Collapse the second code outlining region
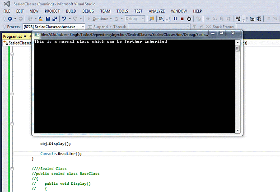Viewport: 280px width, 192px height. (x=12, y=94)
